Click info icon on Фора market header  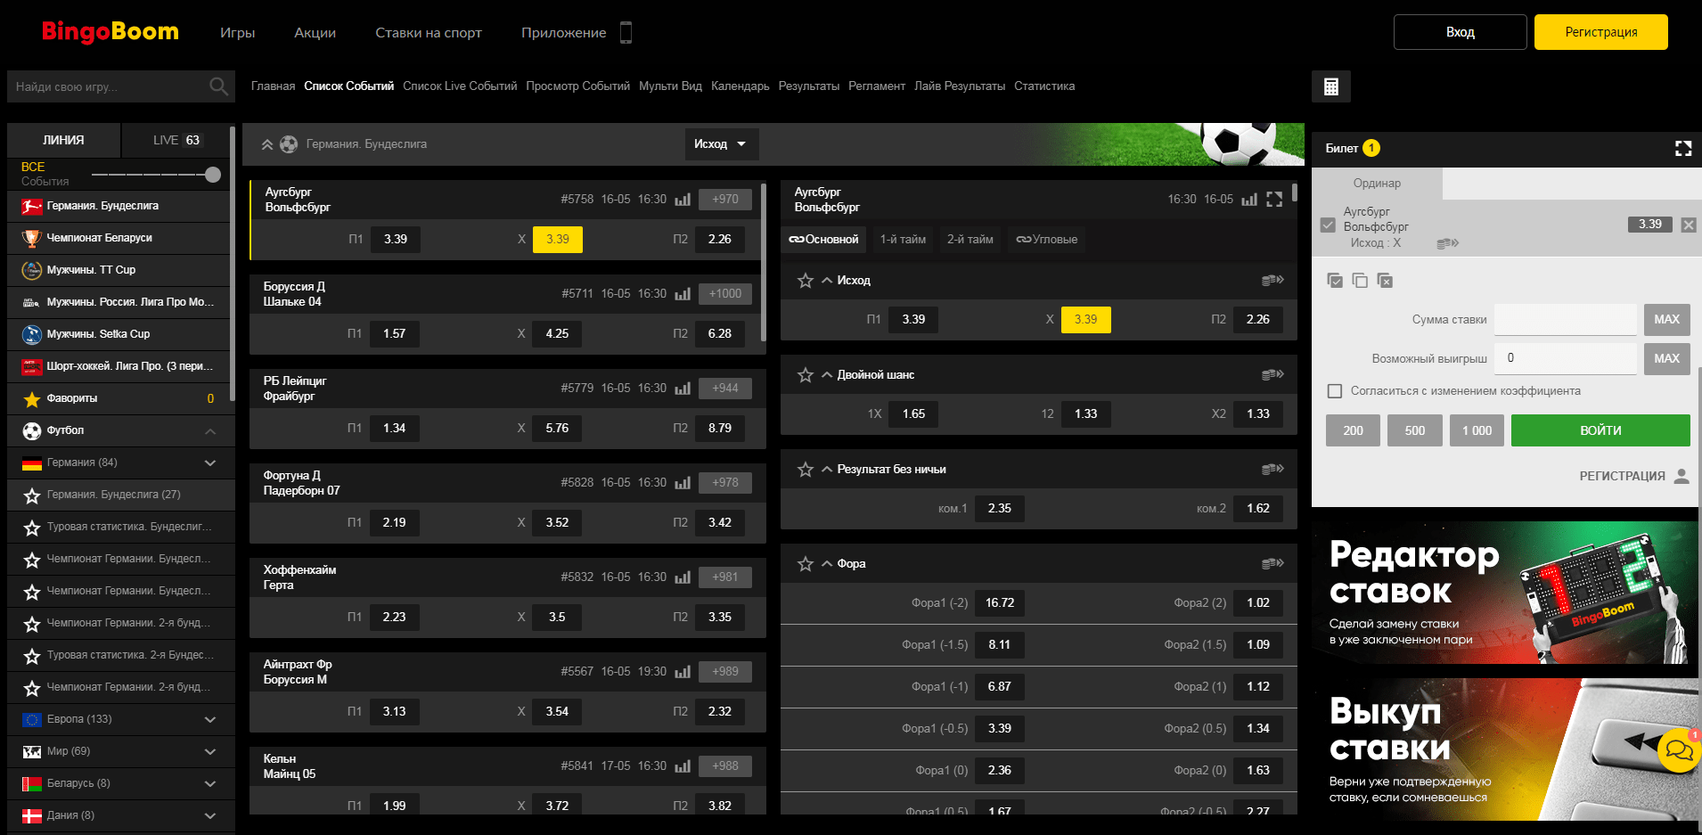click(x=1272, y=564)
